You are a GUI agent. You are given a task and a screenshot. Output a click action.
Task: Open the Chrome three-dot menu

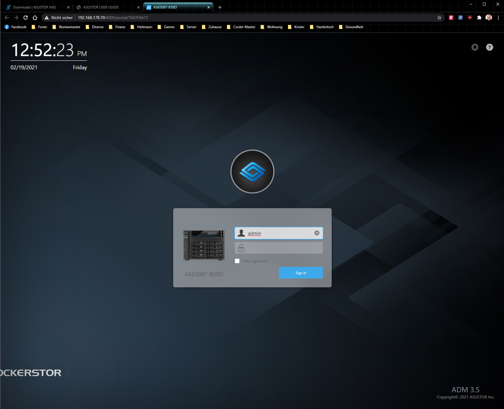(498, 18)
